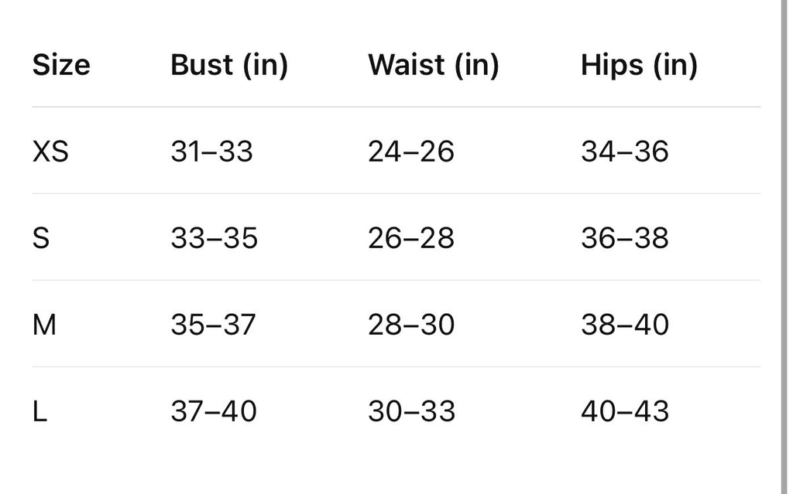Select the S size row label

[x=41, y=238]
